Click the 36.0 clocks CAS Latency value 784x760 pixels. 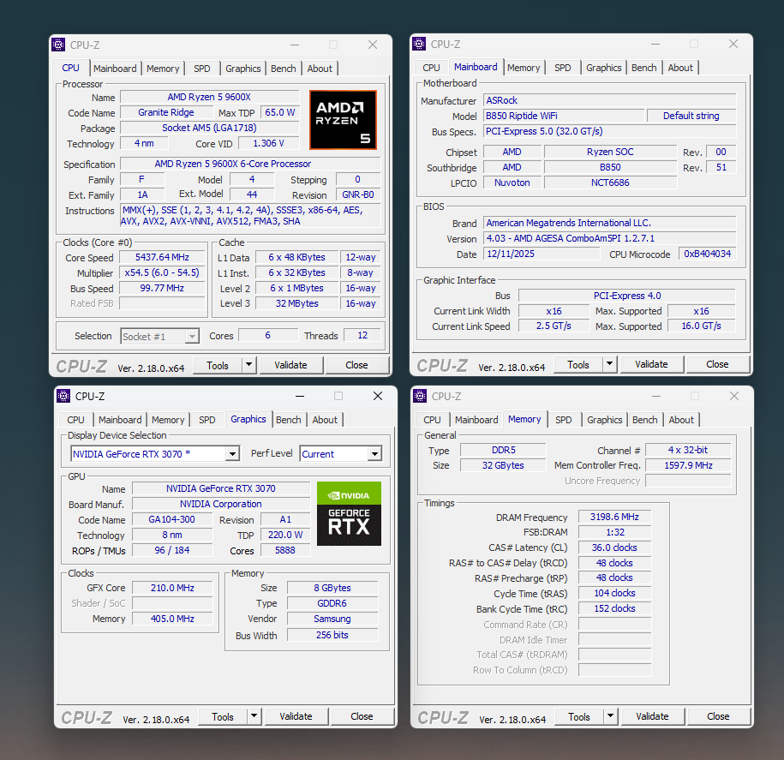(x=615, y=548)
